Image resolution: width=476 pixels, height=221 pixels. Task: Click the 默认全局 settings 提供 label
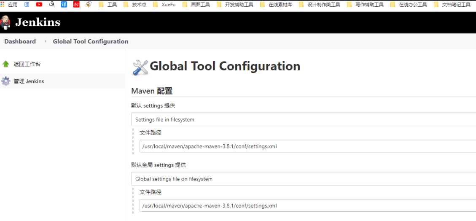[x=159, y=165]
